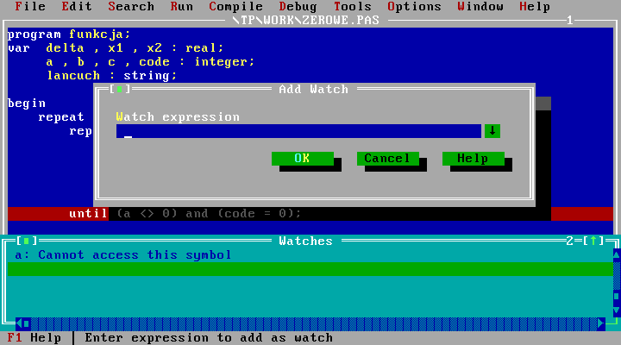Open the Compile menu
The width and height of the screenshot is (621, 345).
click(x=235, y=7)
